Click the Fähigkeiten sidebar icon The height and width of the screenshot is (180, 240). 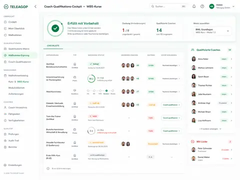pyautogui.click(x=5, y=114)
